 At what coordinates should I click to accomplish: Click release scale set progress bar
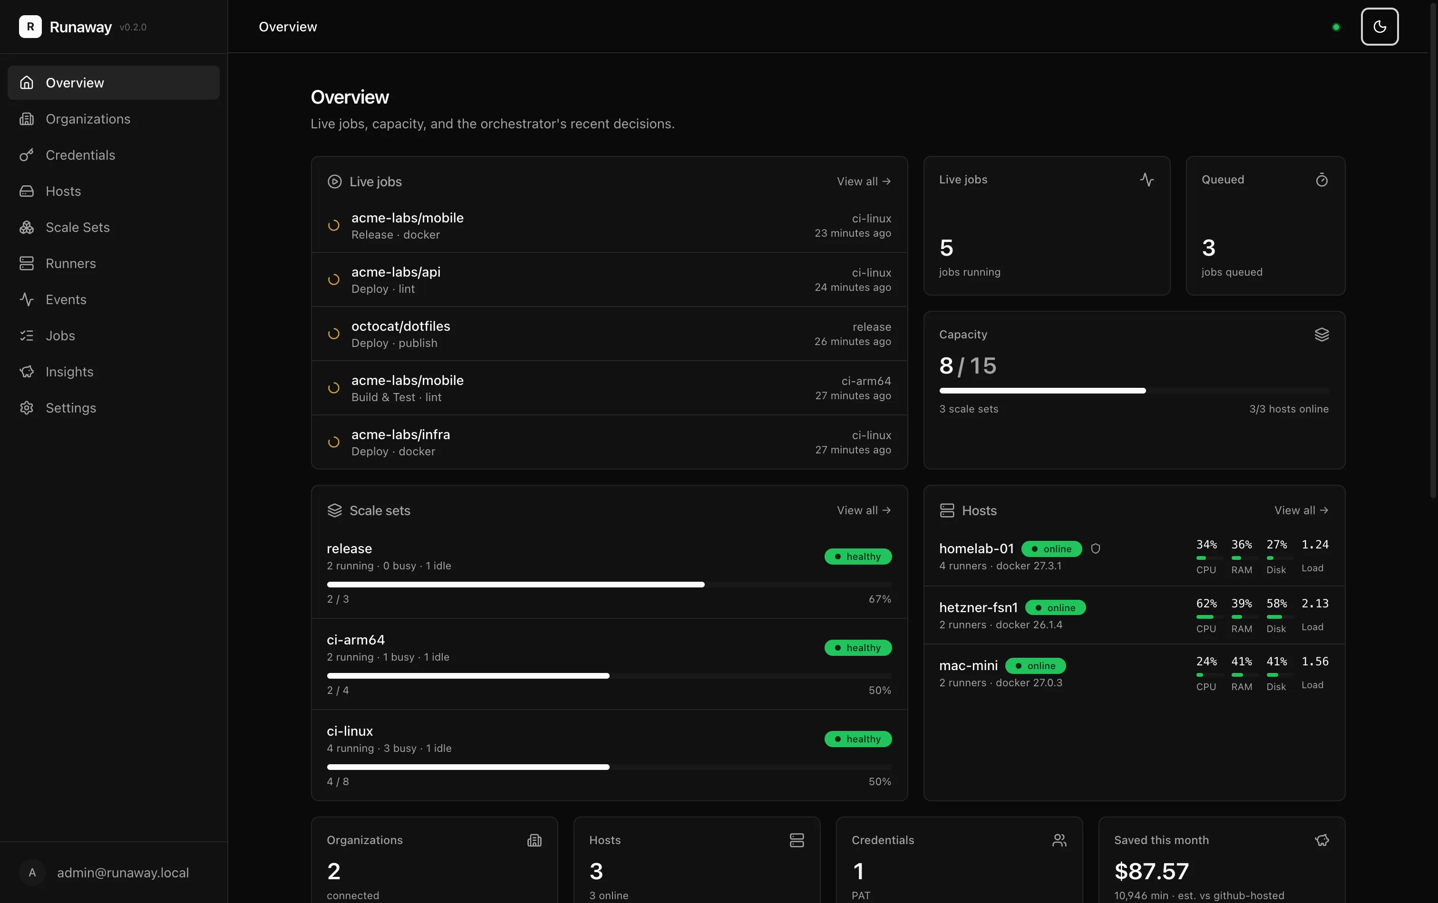pos(609,585)
